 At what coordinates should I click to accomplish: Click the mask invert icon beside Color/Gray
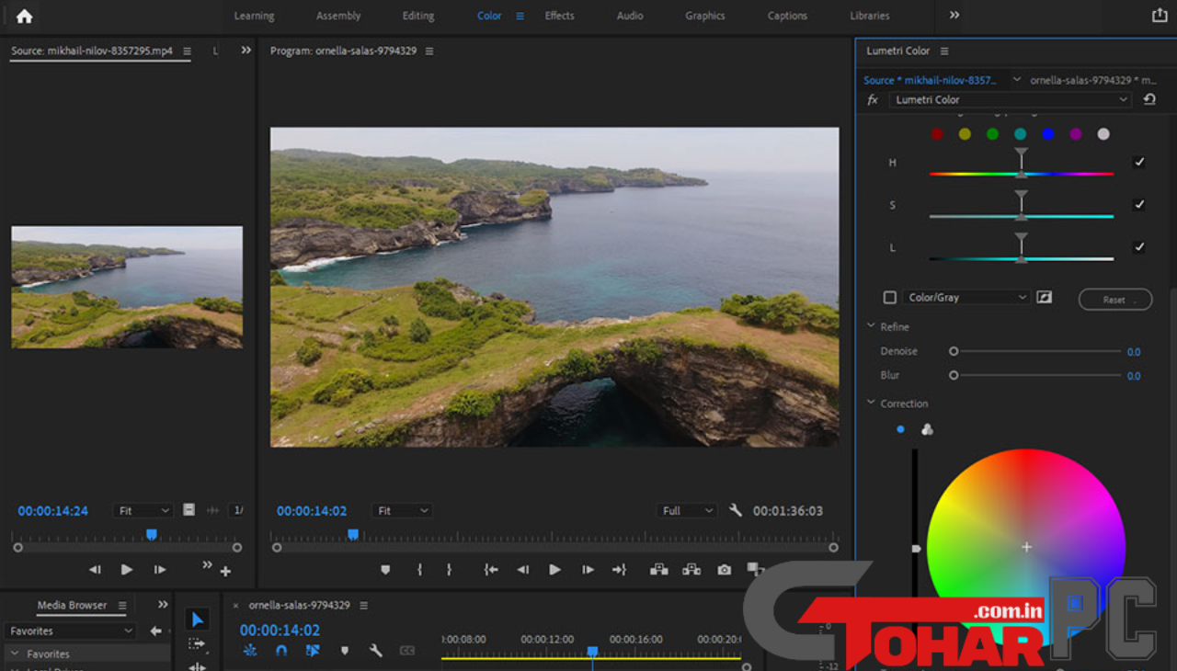point(1045,297)
